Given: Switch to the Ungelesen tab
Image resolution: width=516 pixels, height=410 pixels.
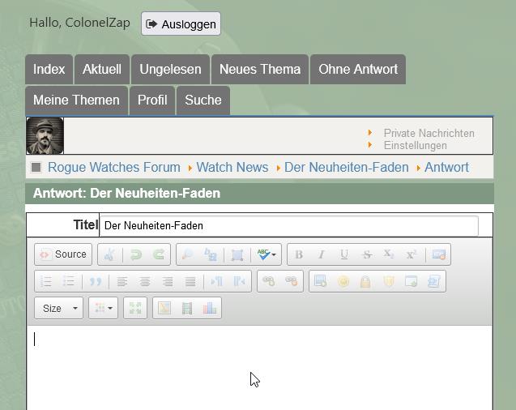Looking at the screenshot, I should tap(170, 70).
